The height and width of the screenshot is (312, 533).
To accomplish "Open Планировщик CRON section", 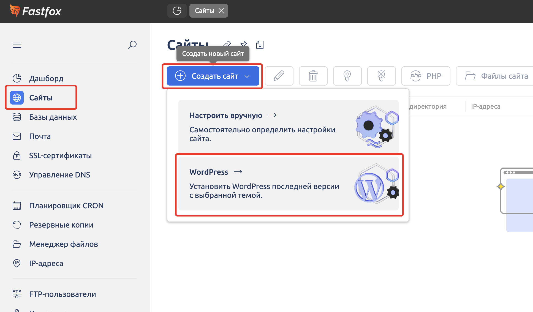I will pyautogui.click(x=66, y=206).
